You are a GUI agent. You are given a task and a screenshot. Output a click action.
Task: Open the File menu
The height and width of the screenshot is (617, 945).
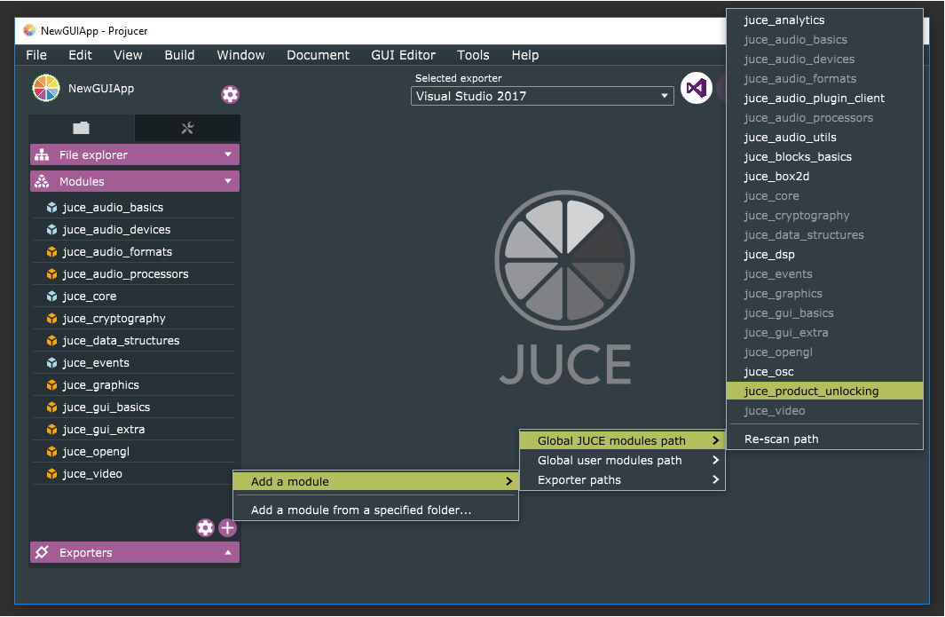[x=36, y=55]
